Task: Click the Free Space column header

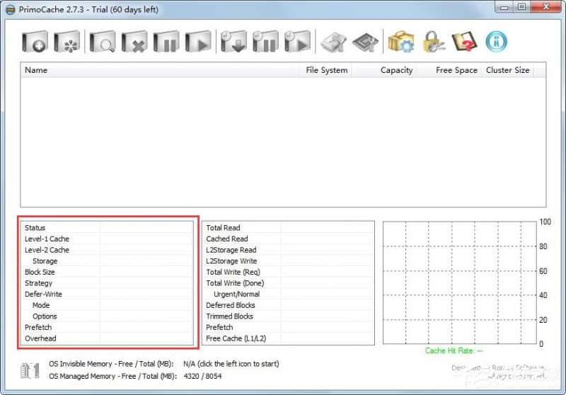Action: 456,70
